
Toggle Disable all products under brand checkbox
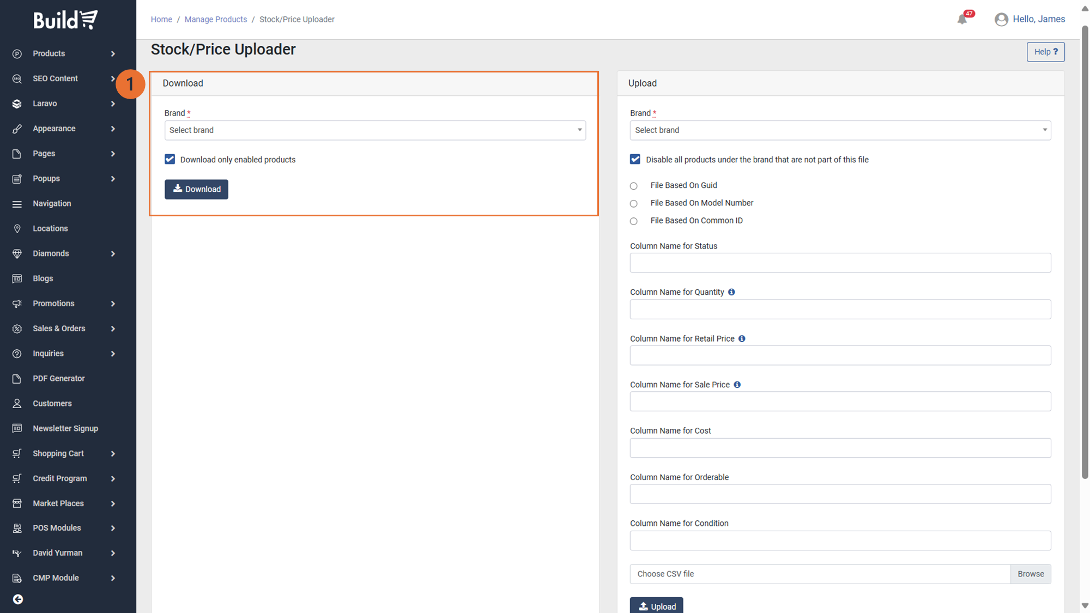pyautogui.click(x=635, y=159)
